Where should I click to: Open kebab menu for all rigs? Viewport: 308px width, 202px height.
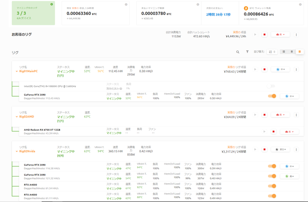click(x=296, y=35)
